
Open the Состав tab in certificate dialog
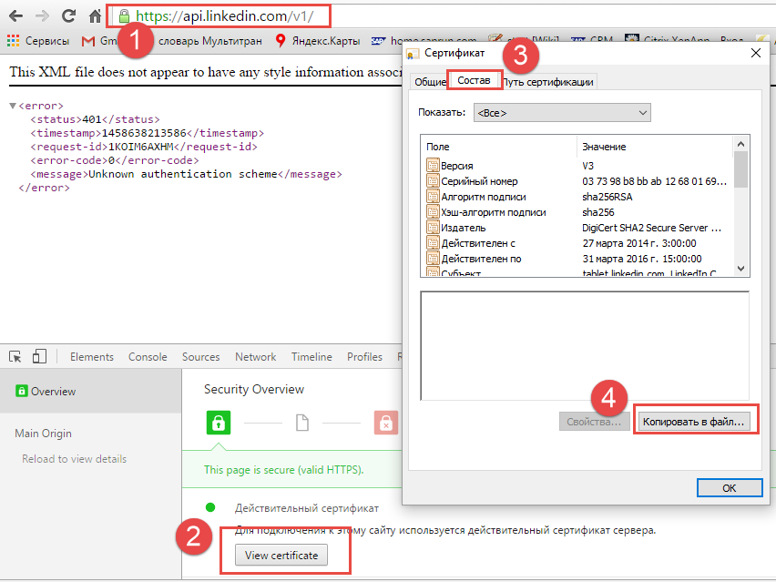point(474,80)
